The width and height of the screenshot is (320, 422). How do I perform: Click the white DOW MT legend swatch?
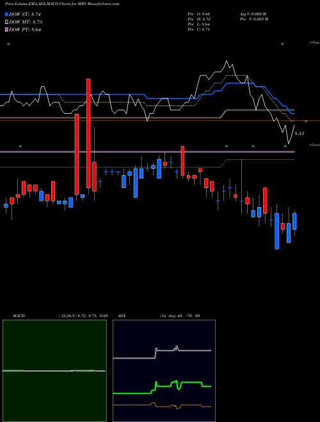[7, 22]
